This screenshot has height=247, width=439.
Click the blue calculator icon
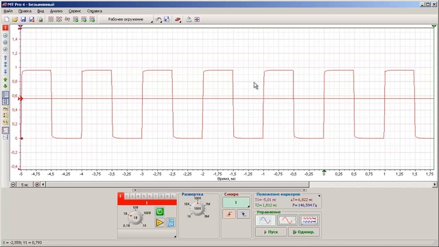click(x=171, y=222)
